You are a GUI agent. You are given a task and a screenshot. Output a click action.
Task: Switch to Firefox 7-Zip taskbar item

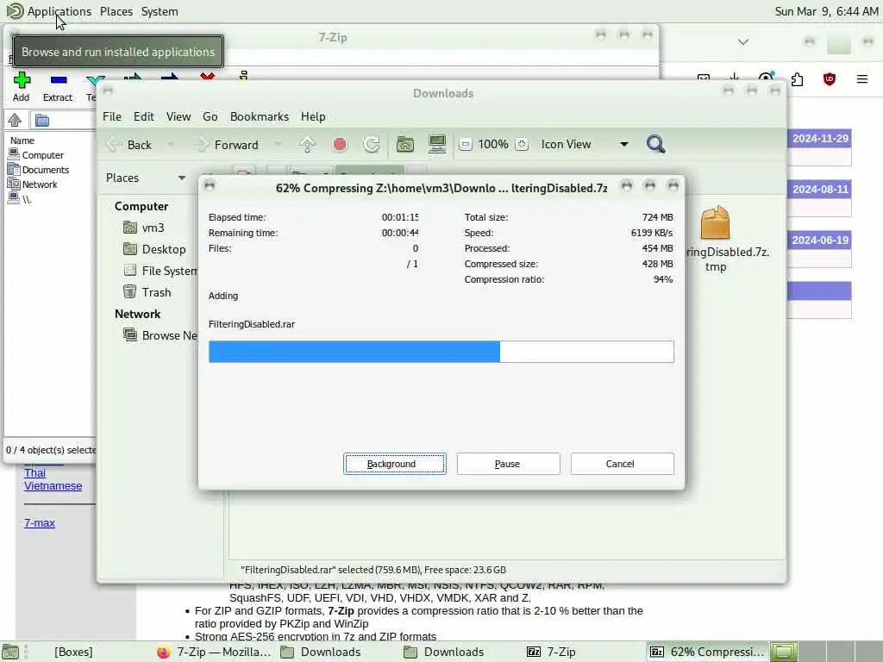[215, 652]
